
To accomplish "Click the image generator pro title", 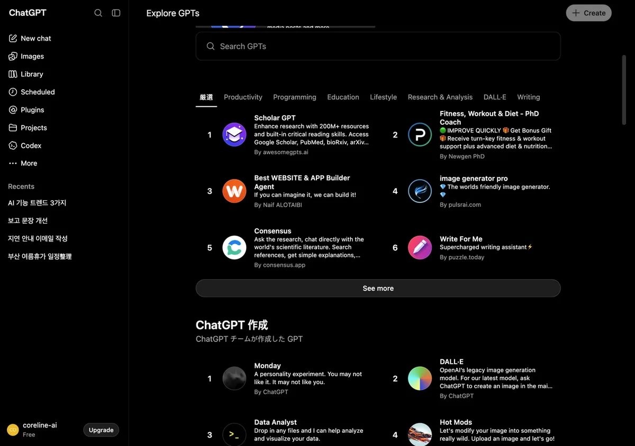I will (x=474, y=179).
